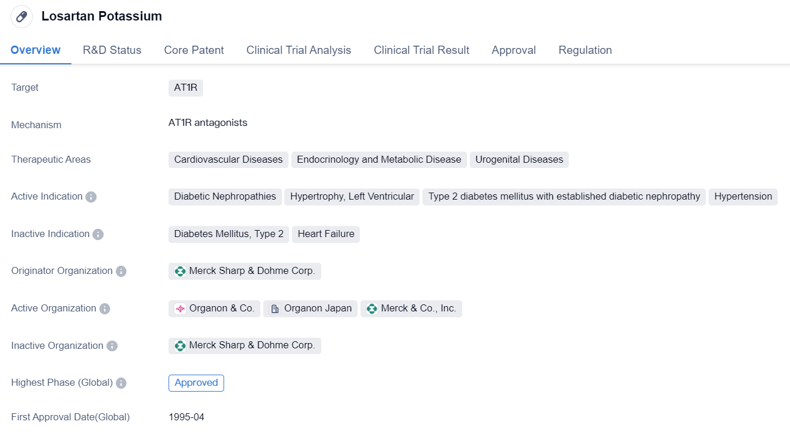Open the Hypertension indication tag
This screenshot has height=432, width=790.
coord(743,197)
